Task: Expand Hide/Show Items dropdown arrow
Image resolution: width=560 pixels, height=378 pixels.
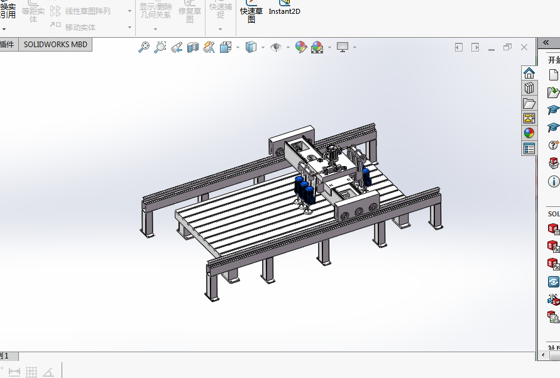Action: (288, 47)
